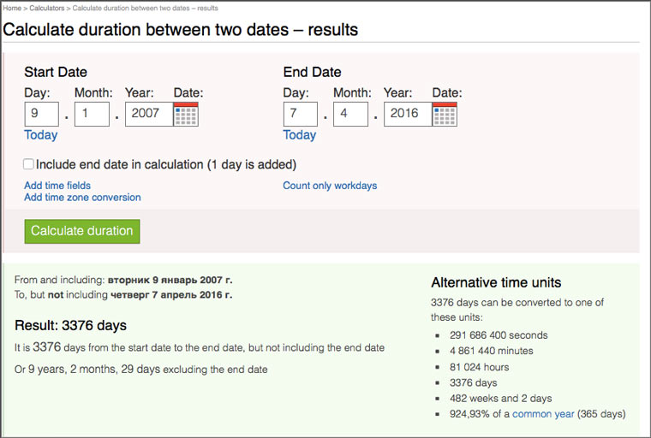Focus the End Date Year field
Screen dimensions: 651x438
click(x=408, y=114)
